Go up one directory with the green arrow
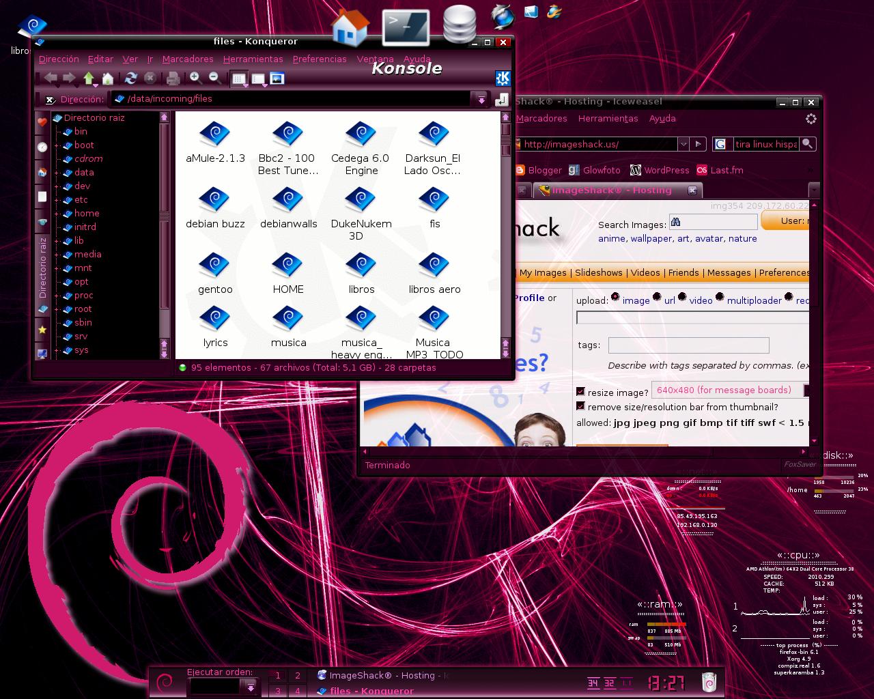Screen dimensions: 874x699 point(89,79)
